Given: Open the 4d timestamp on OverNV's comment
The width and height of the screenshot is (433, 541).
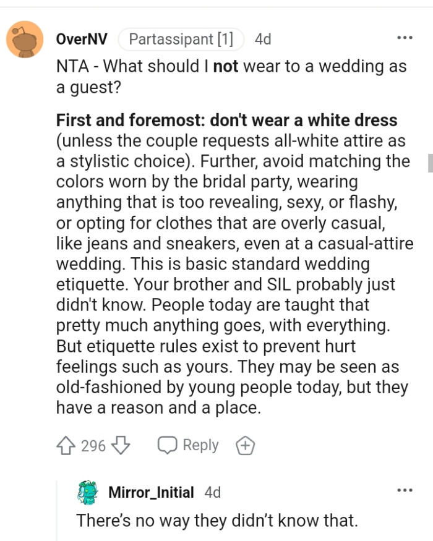Looking at the screenshot, I should [262, 38].
